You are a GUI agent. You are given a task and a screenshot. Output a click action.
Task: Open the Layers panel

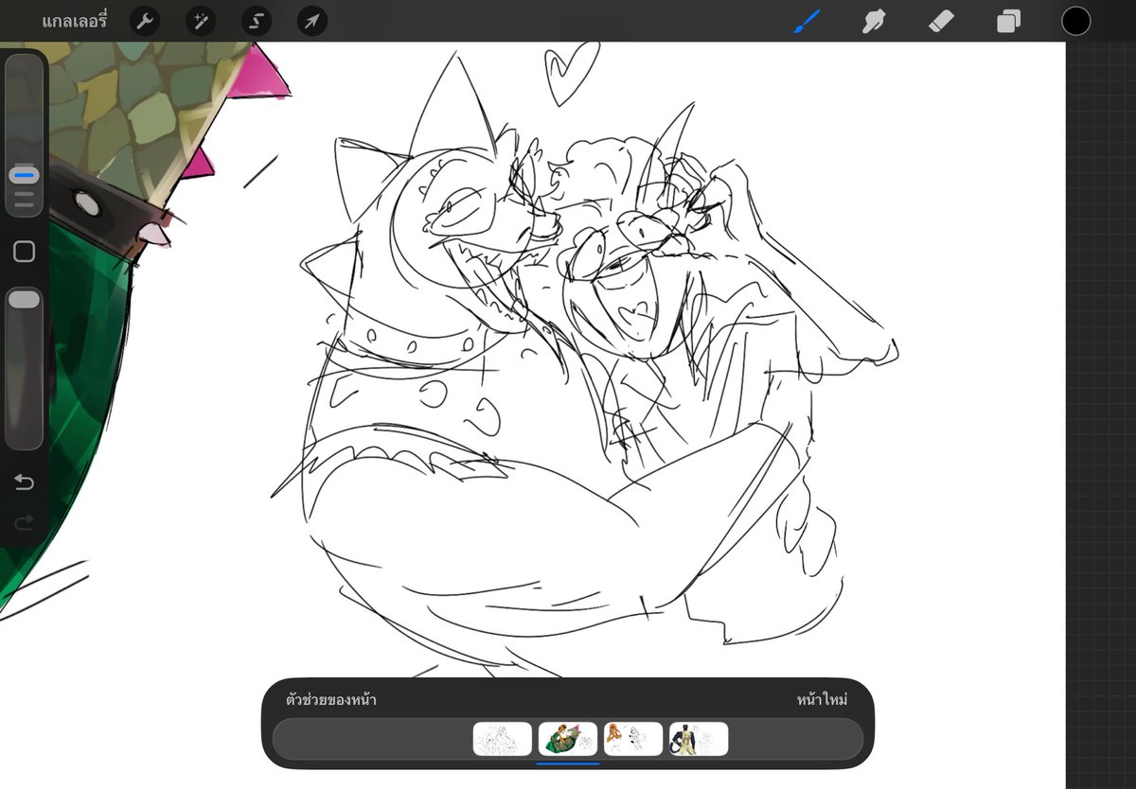click(1008, 21)
